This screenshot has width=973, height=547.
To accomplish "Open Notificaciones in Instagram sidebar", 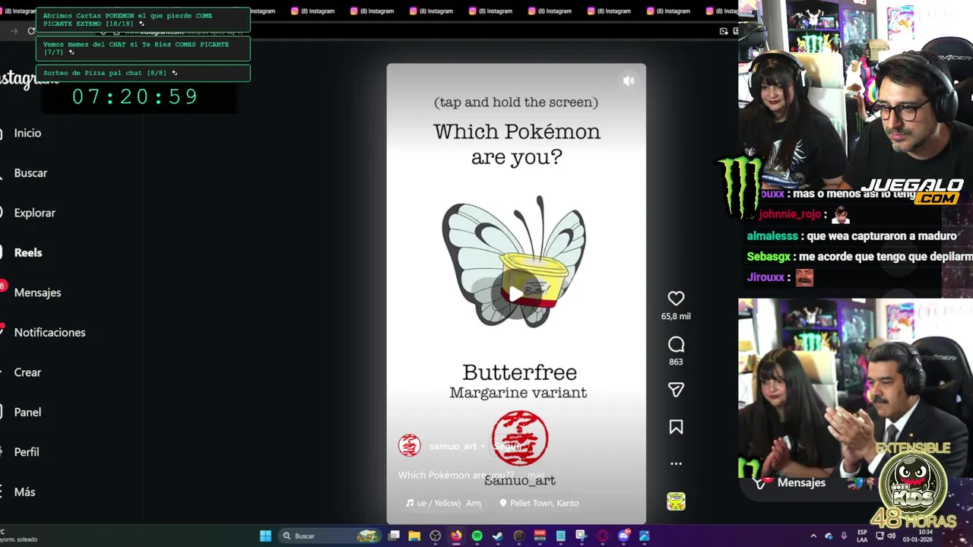I will coord(49,333).
